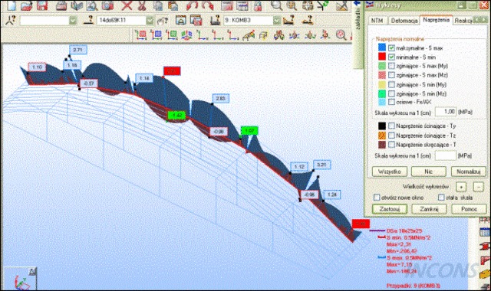Uncheck maksymalne - S max checkbox
The image size is (491, 291).
(391, 48)
